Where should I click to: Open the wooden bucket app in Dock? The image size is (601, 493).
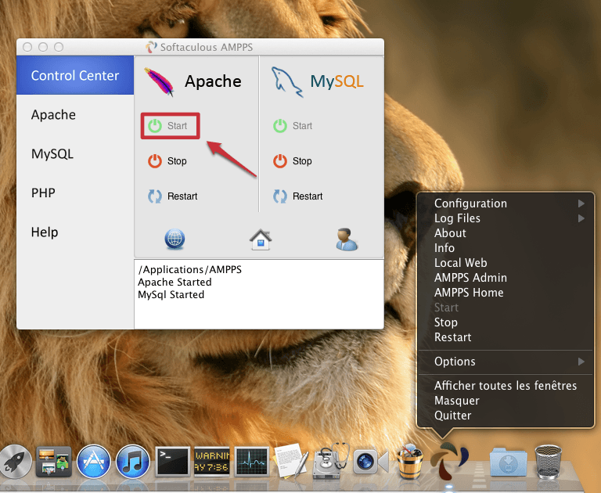409,462
